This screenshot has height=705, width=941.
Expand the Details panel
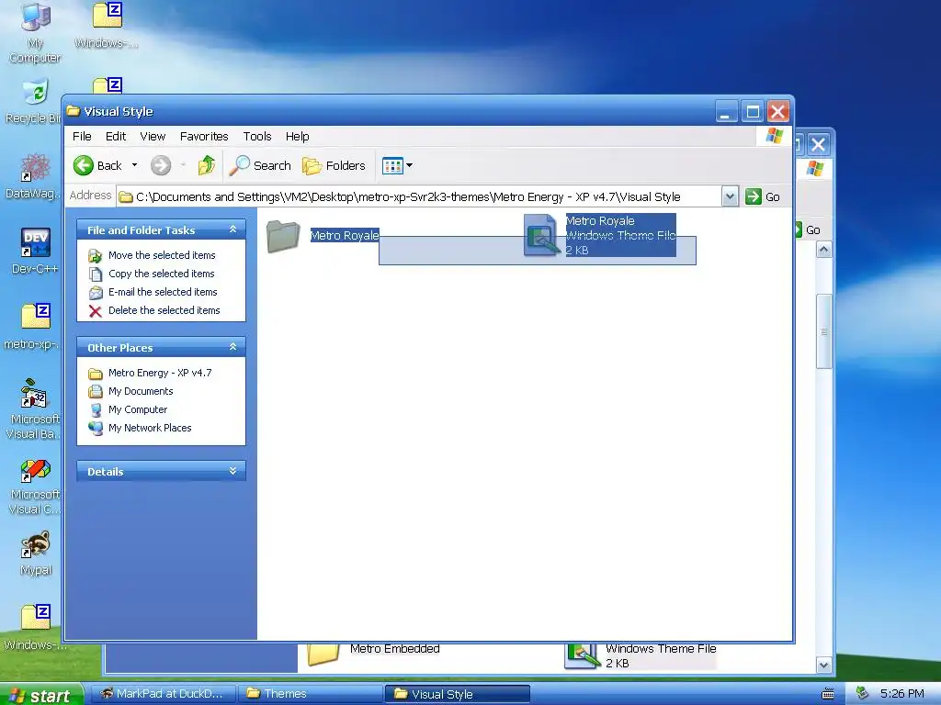[232, 471]
